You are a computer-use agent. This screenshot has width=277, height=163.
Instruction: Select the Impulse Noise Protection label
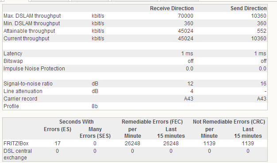tap(34, 69)
